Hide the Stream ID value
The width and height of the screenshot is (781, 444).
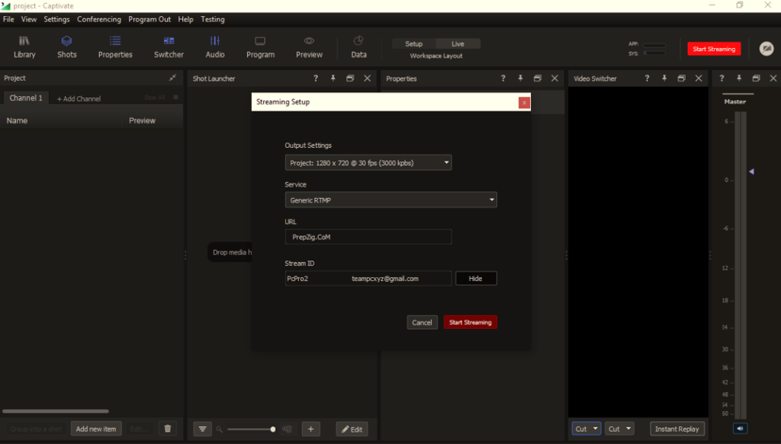(476, 279)
